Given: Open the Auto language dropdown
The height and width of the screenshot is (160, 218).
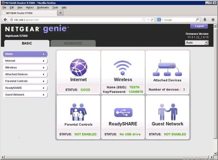Looking at the screenshot, I should [197, 43].
